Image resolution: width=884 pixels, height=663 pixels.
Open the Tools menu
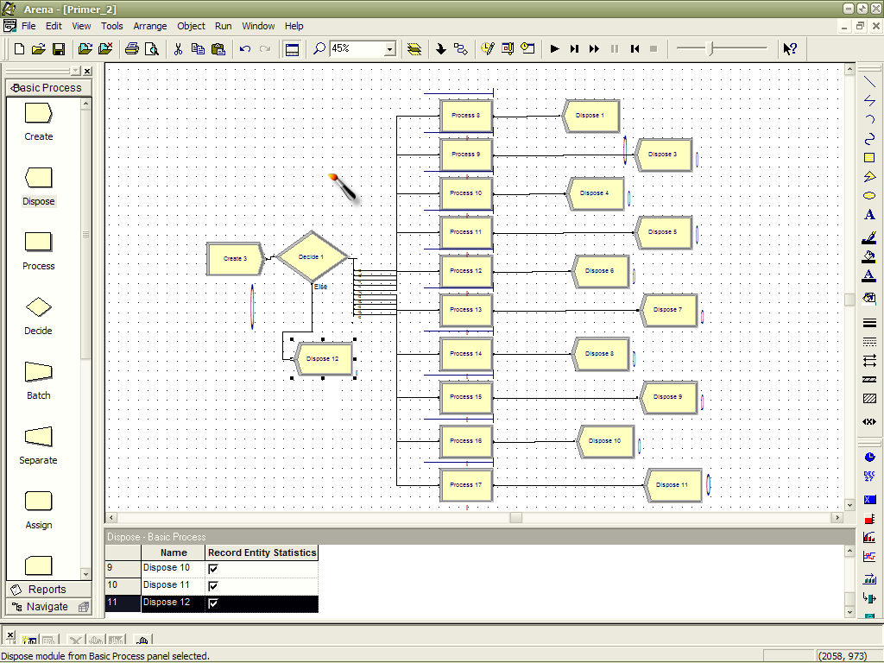coord(111,26)
